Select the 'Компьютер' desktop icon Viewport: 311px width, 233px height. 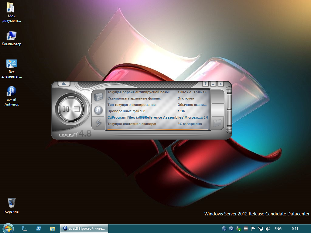(12, 39)
